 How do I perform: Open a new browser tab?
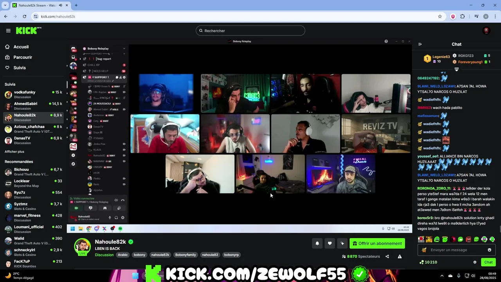coord(76,5)
